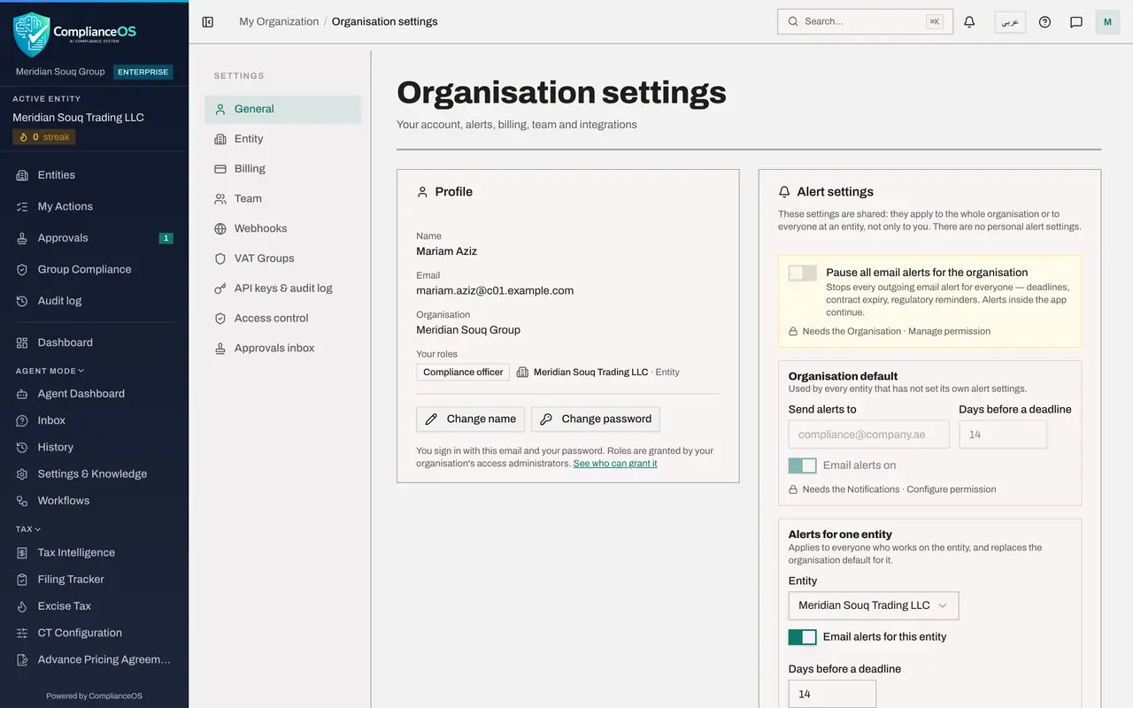This screenshot has height=708, width=1133.
Task: Click the Send alerts to email field
Action: [869, 435]
